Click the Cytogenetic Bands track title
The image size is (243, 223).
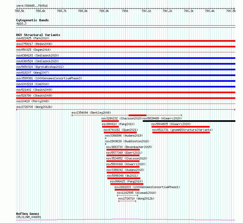pyautogui.click(x=32, y=20)
